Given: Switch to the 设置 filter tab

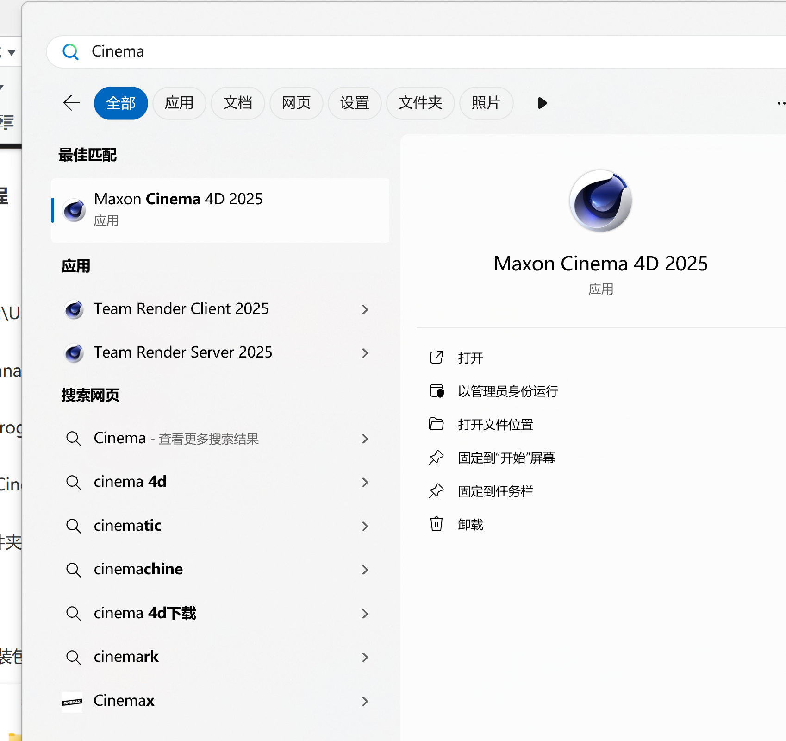Looking at the screenshot, I should (355, 103).
